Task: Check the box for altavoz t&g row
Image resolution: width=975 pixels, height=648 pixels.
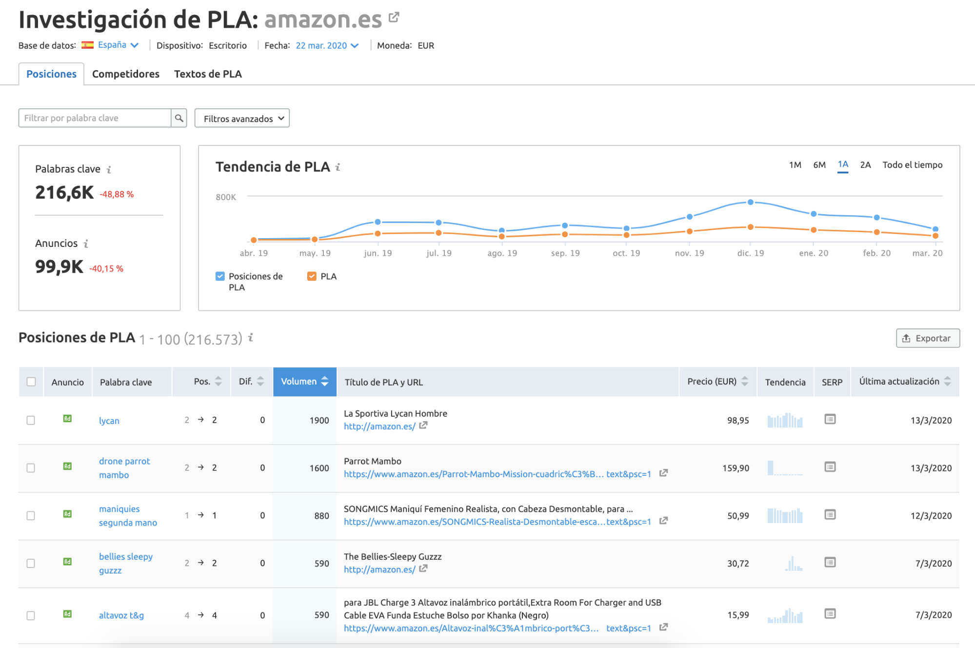Action: pos(31,616)
